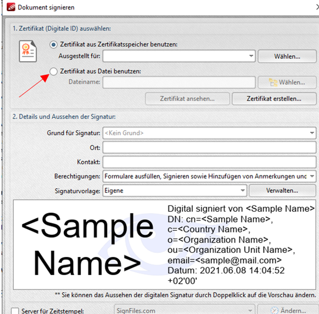
Task: Expand the Signaturvorlage dropdown showing 'Eigene'
Action: click(243, 190)
